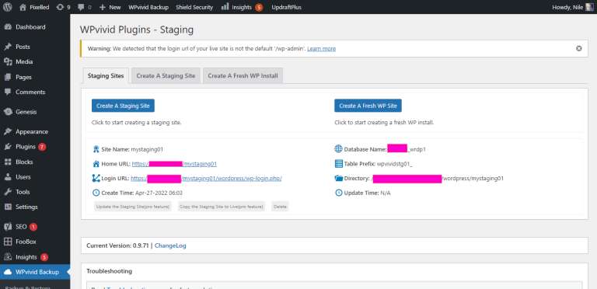Click the Create Time clock icon
Viewport: 597px width, 289px height.
click(96, 193)
